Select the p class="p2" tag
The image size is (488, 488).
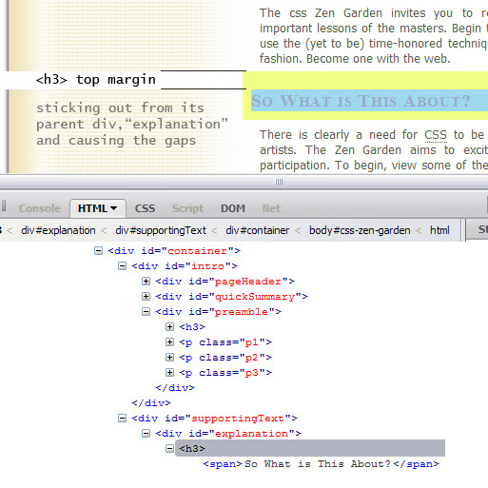coord(225,358)
